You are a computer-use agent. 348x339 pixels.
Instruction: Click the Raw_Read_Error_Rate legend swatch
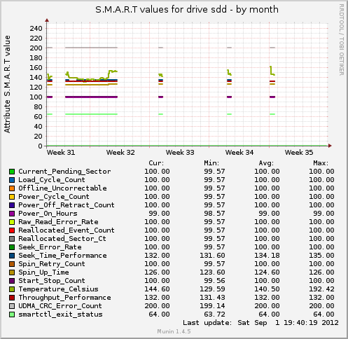[12, 222]
